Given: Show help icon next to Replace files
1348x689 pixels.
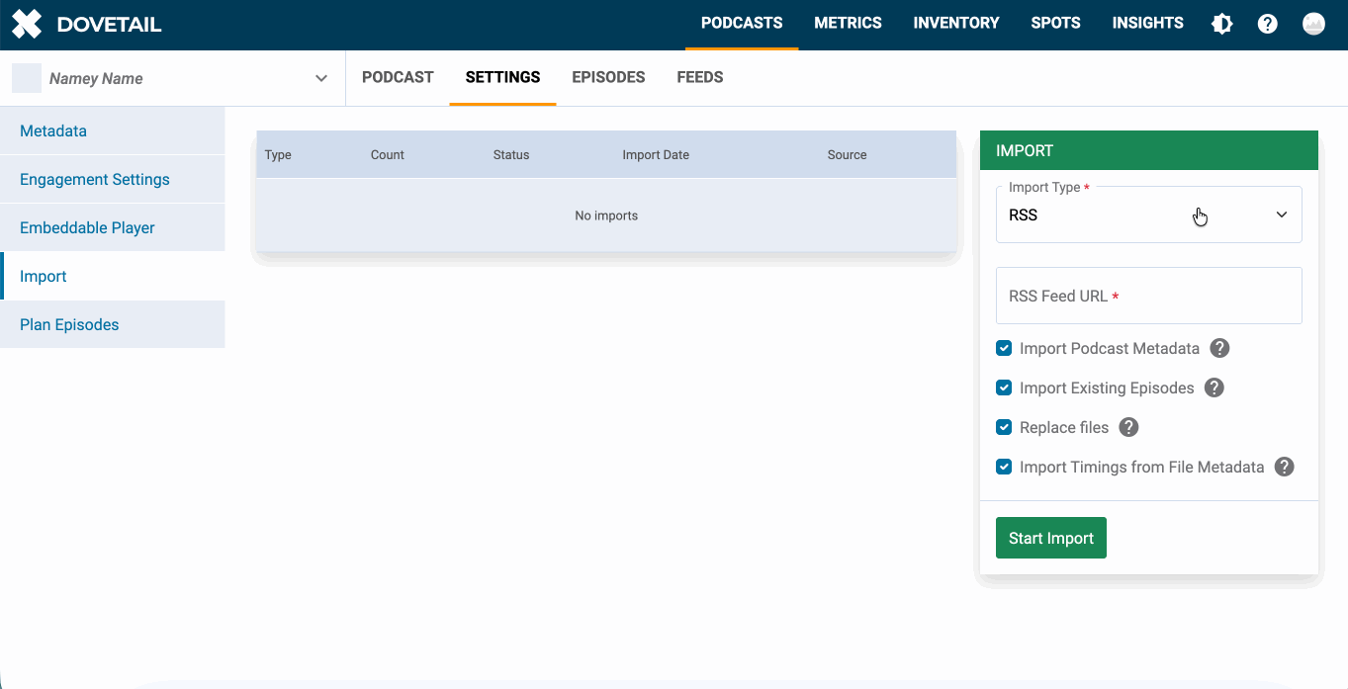Looking at the screenshot, I should [x=1128, y=427].
